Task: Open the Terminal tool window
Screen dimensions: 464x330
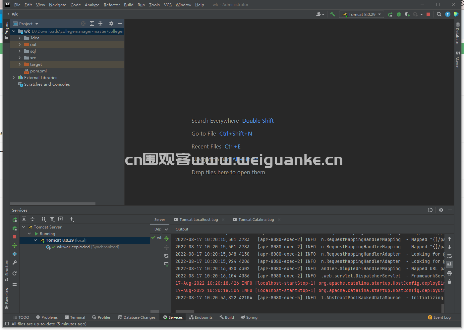Action: pos(75,317)
